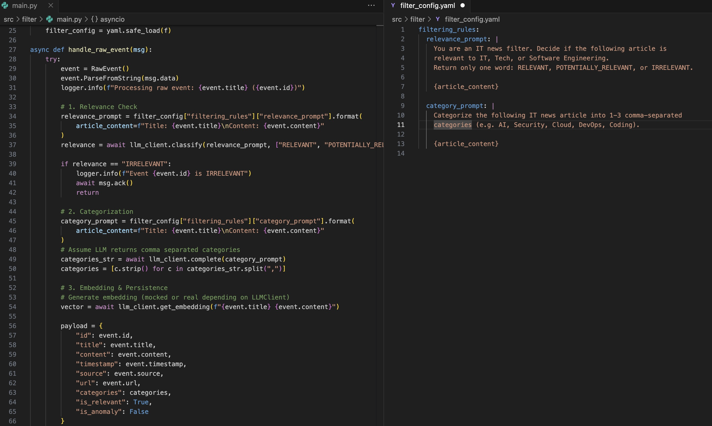The height and width of the screenshot is (426, 712).
Task: Expand the asyncio symbol breadcrumb dropdown
Action: [x=112, y=19]
